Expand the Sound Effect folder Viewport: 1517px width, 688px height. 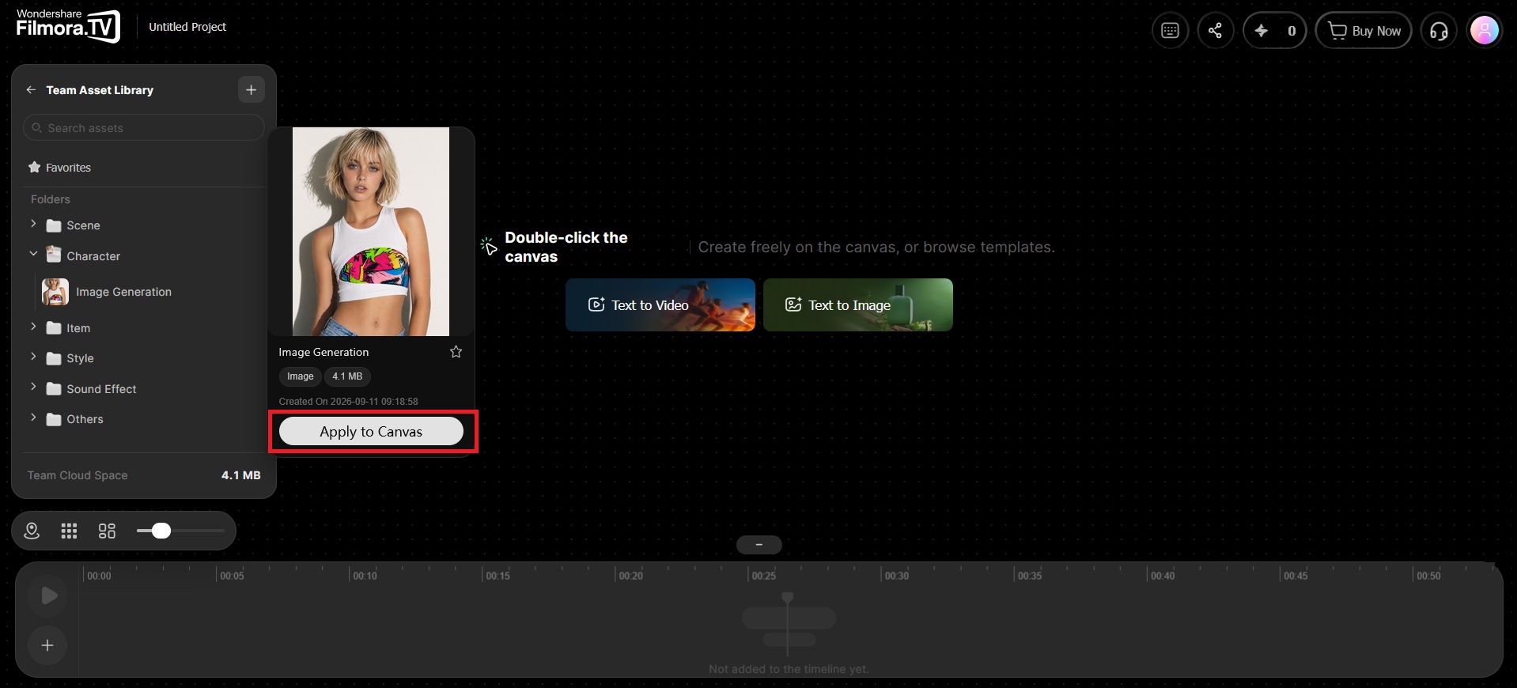(33, 387)
